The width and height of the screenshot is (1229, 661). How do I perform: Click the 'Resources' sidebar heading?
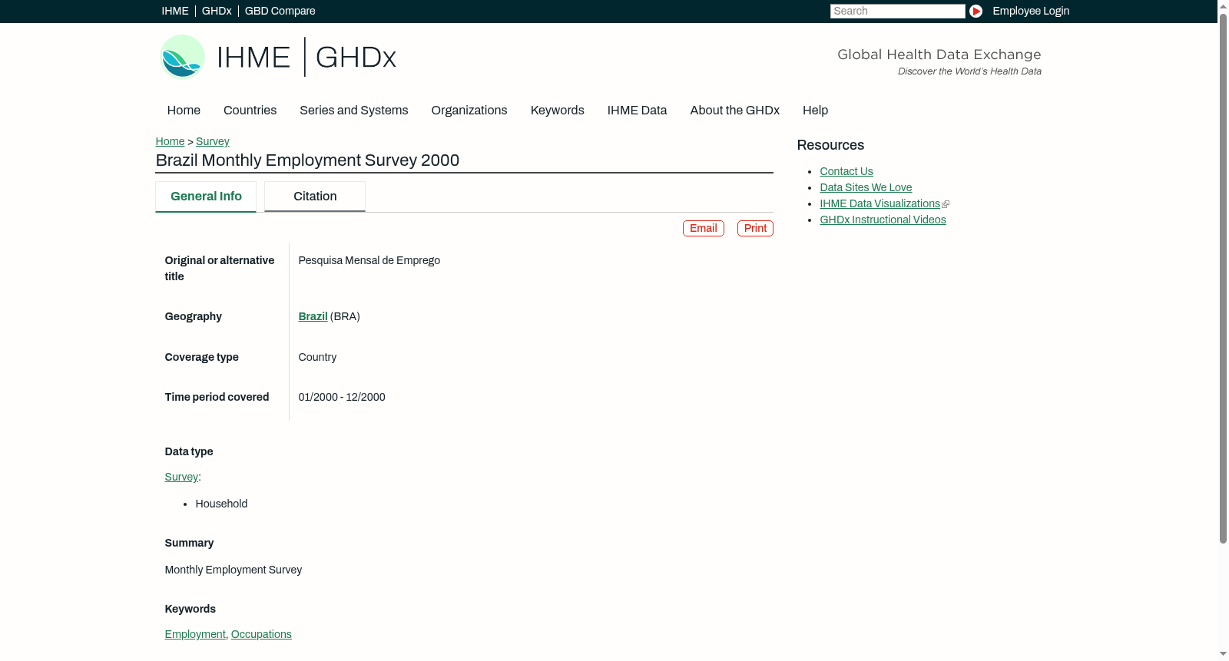(x=830, y=145)
